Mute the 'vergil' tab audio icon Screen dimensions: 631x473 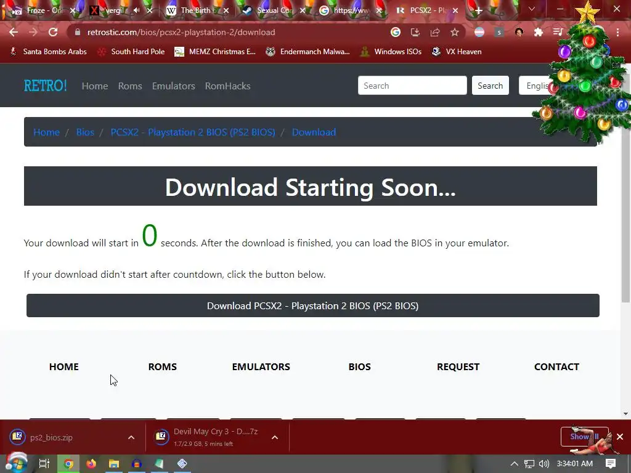coord(136,10)
